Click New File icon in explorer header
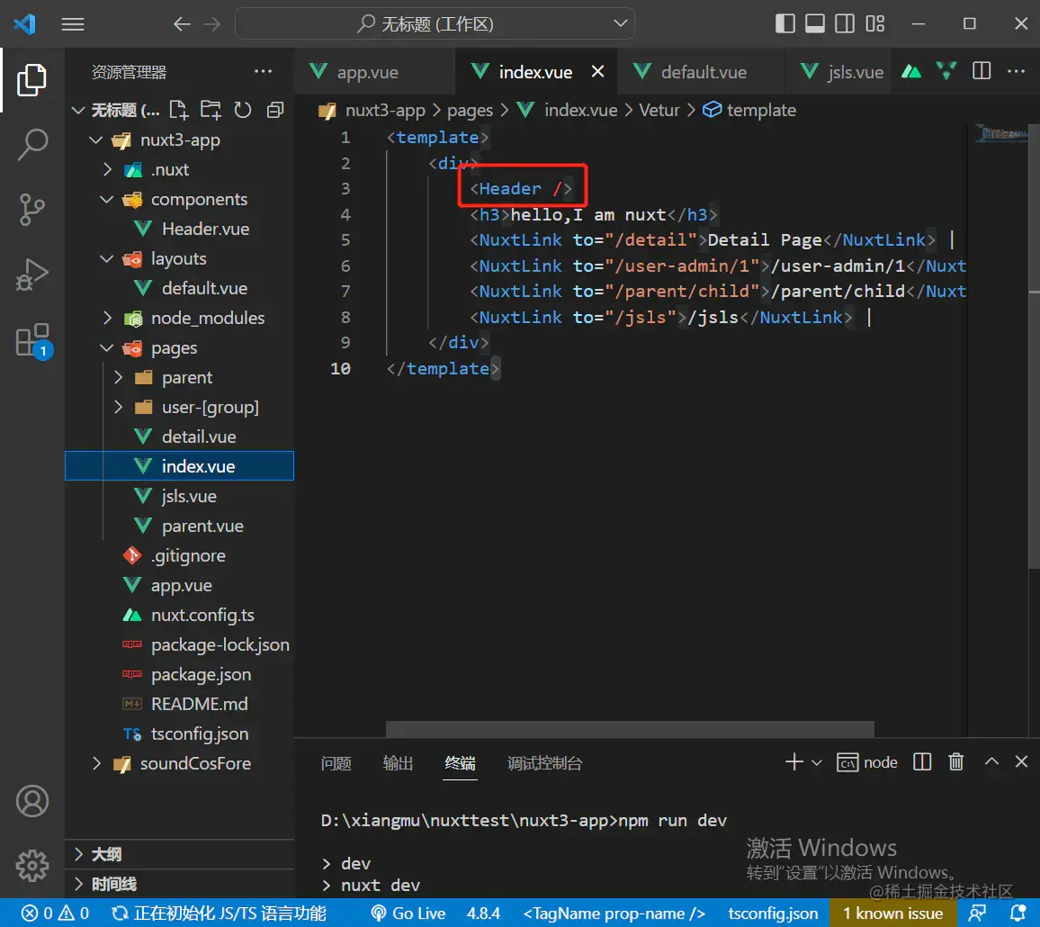This screenshot has width=1040, height=927. tap(178, 110)
